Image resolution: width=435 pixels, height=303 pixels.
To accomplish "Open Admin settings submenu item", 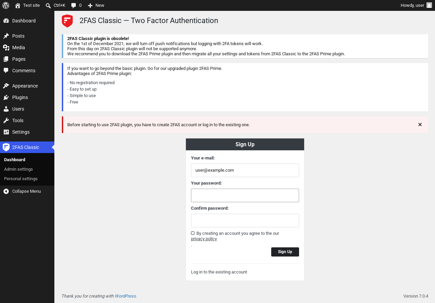I will click(18, 169).
